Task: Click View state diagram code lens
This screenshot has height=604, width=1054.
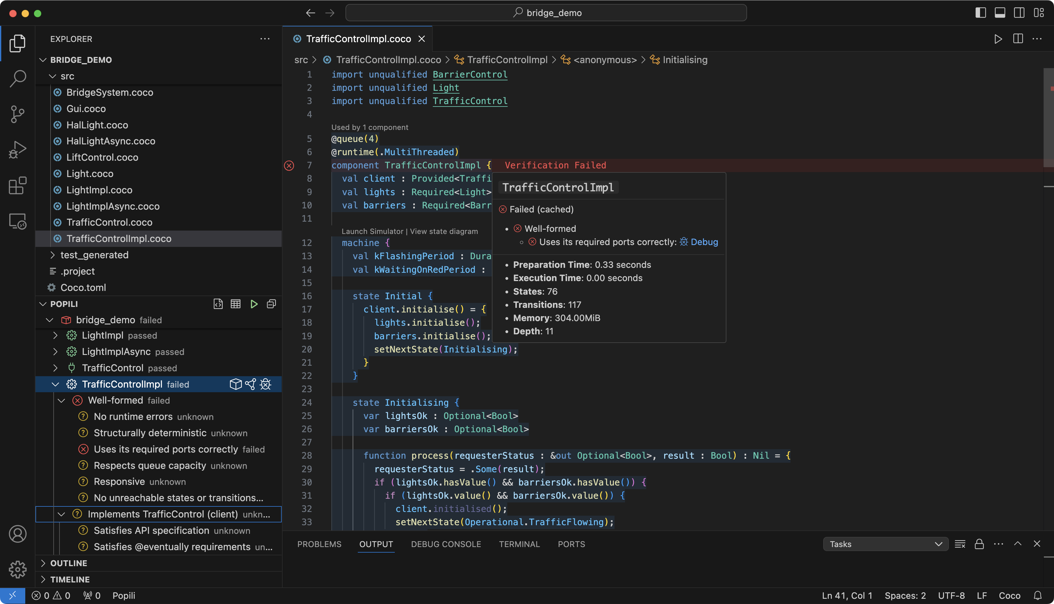Action: click(443, 232)
